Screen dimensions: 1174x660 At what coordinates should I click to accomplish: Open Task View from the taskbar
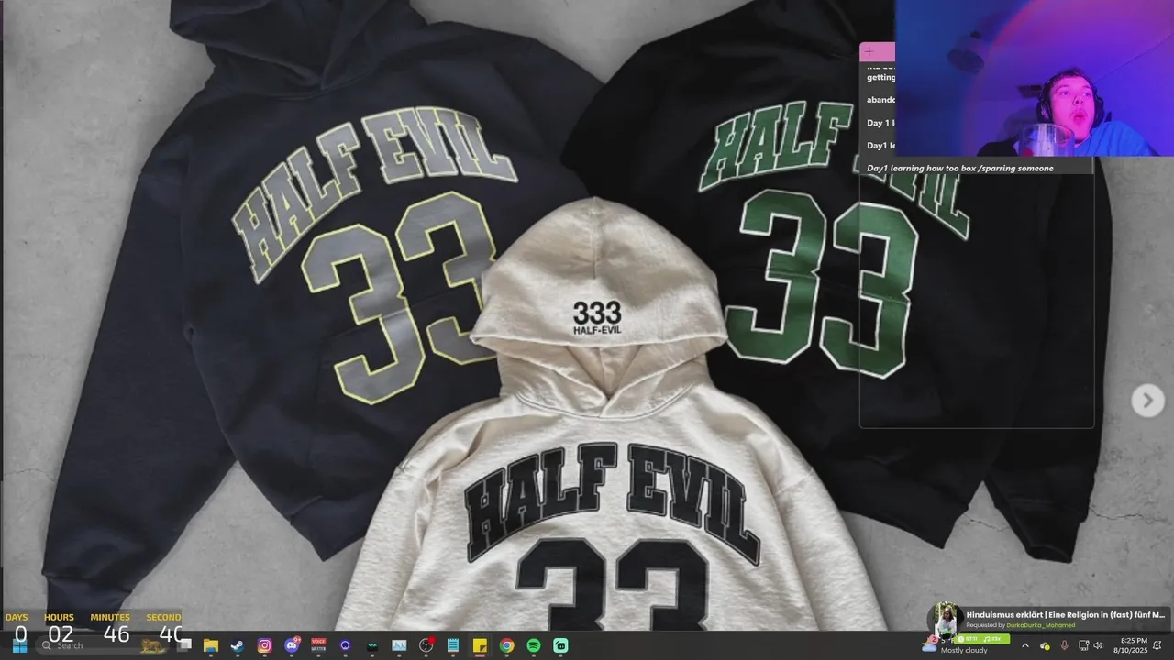pyautogui.click(x=183, y=645)
